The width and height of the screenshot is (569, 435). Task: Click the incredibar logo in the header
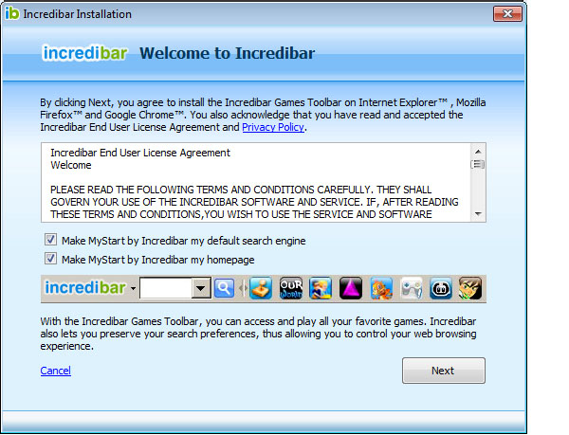(85, 53)
